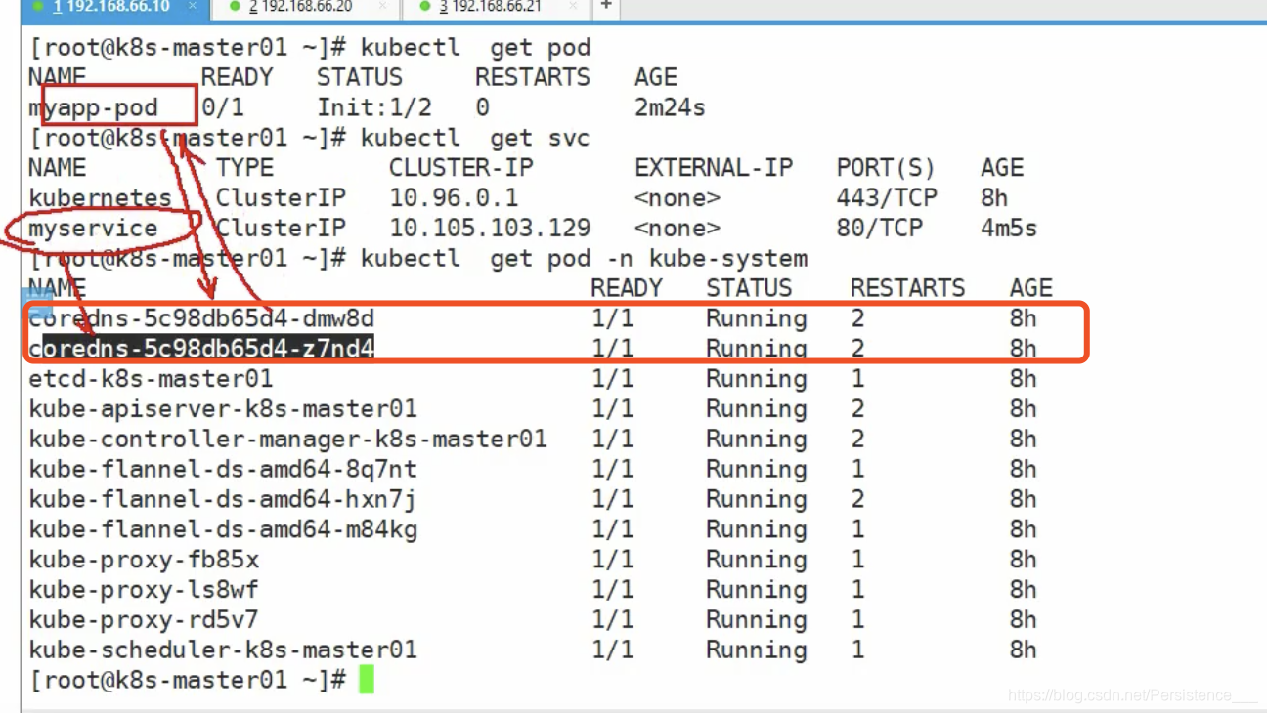Click the kubernetes service name
Image resolution: width=1267 pixels, height=713 pixels.
pos(101,198)
